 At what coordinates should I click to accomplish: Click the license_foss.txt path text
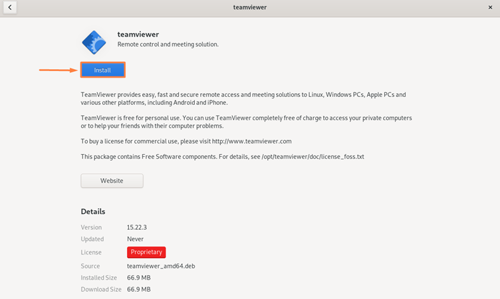pos(312,157)
